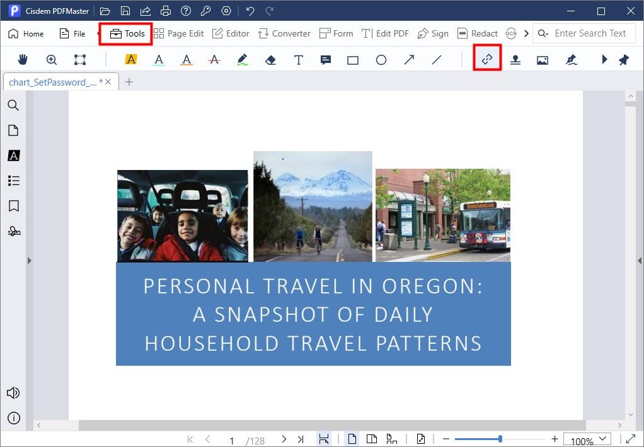Screen dimensions: 644x447
Task: Go to next page button
Action: pyautogui.click(x=284, y=439)
